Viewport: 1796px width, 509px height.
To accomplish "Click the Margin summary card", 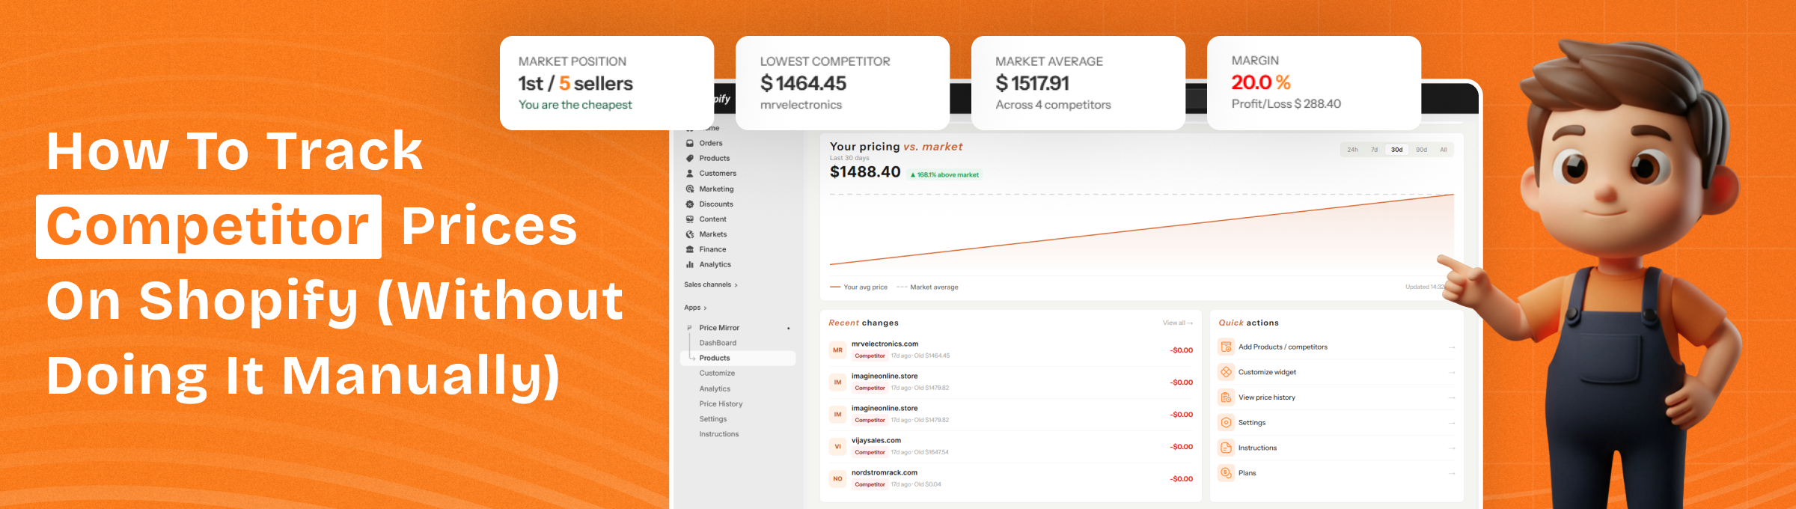I will 1314,83.
